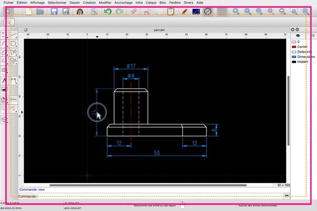Open the Modifier menu
Viewport: 317px width, 211px height.
pos(105,3)
